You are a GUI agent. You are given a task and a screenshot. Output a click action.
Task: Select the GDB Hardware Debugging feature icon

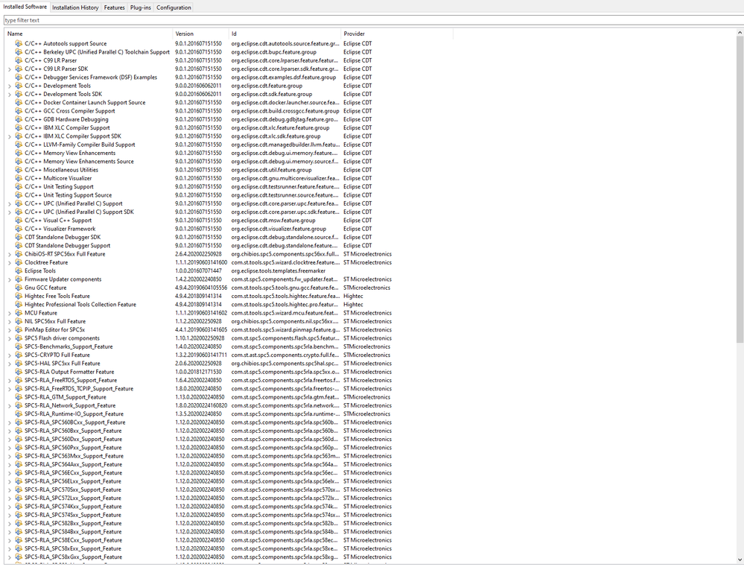(x=19, y=119)
